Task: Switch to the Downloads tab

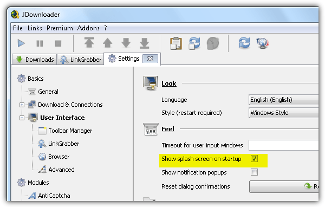Action: 35,60
